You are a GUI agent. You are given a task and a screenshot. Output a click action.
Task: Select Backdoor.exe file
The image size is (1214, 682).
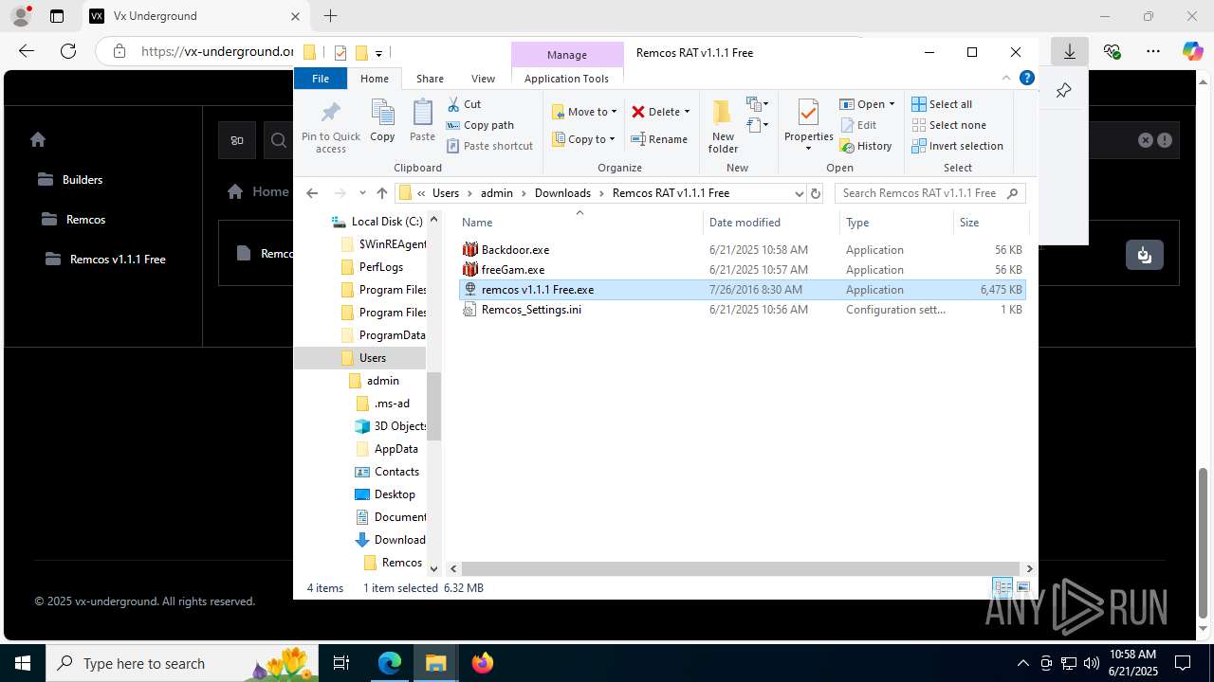coord(742,250)
